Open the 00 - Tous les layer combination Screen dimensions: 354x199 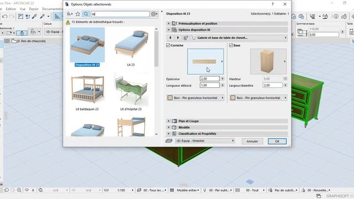pos(152,190)
